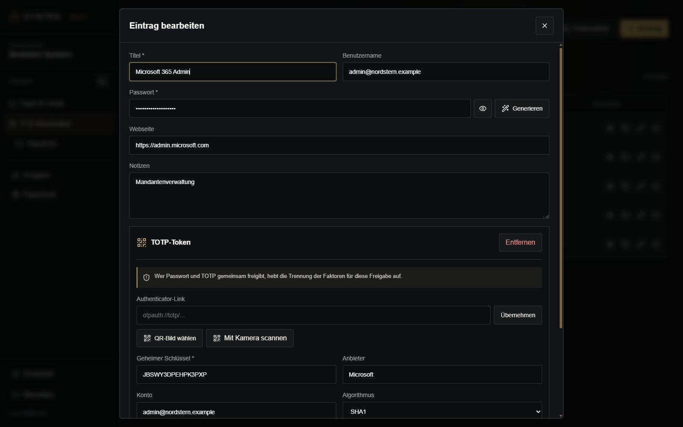
Task: Click the Konto field in the TOTP section
Action: coord(236,410)
